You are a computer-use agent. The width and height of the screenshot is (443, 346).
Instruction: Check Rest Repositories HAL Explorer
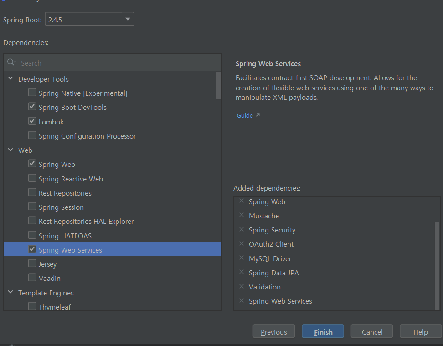click(x=32, y=221)
